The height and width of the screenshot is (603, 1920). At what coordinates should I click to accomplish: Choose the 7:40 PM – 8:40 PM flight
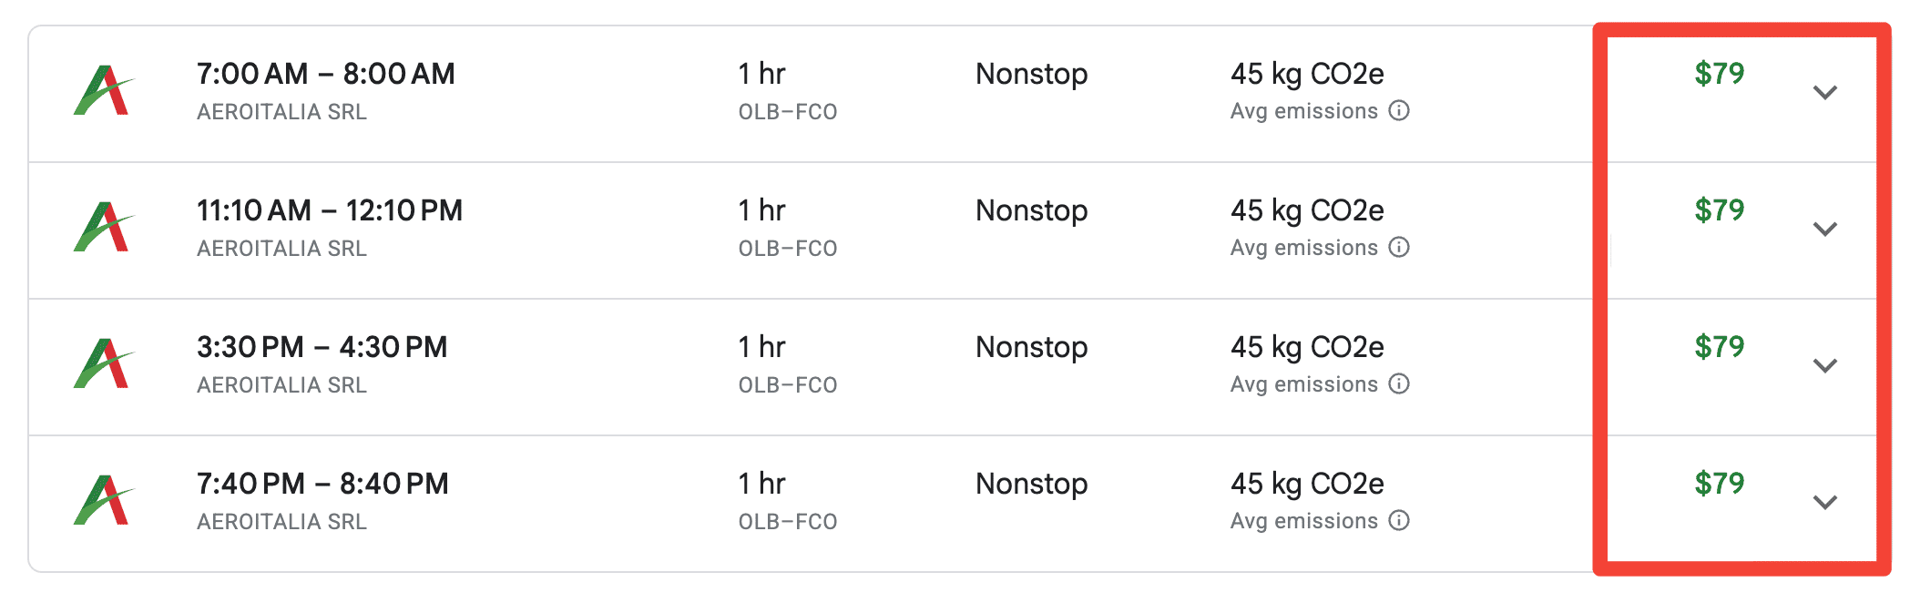(959, 504)
